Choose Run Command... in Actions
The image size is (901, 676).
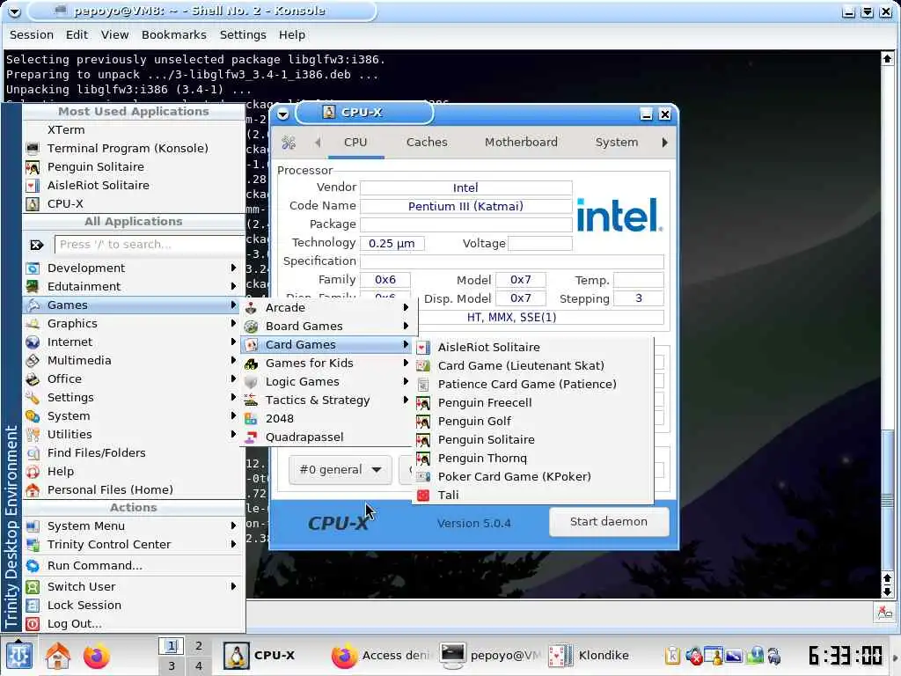point(134,566)
